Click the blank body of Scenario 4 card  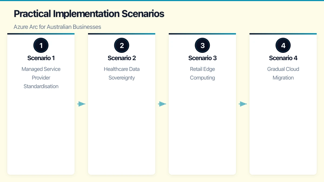pyautogui.click(x=283, y=129)
